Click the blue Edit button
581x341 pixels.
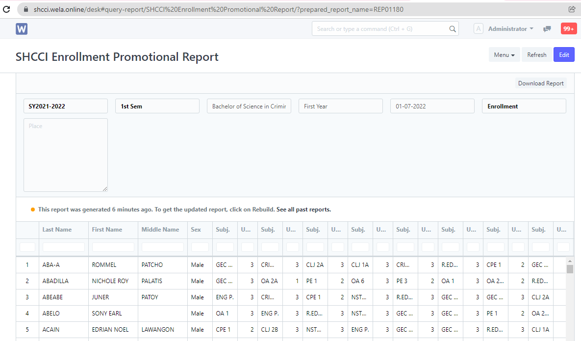pos(564,55)
